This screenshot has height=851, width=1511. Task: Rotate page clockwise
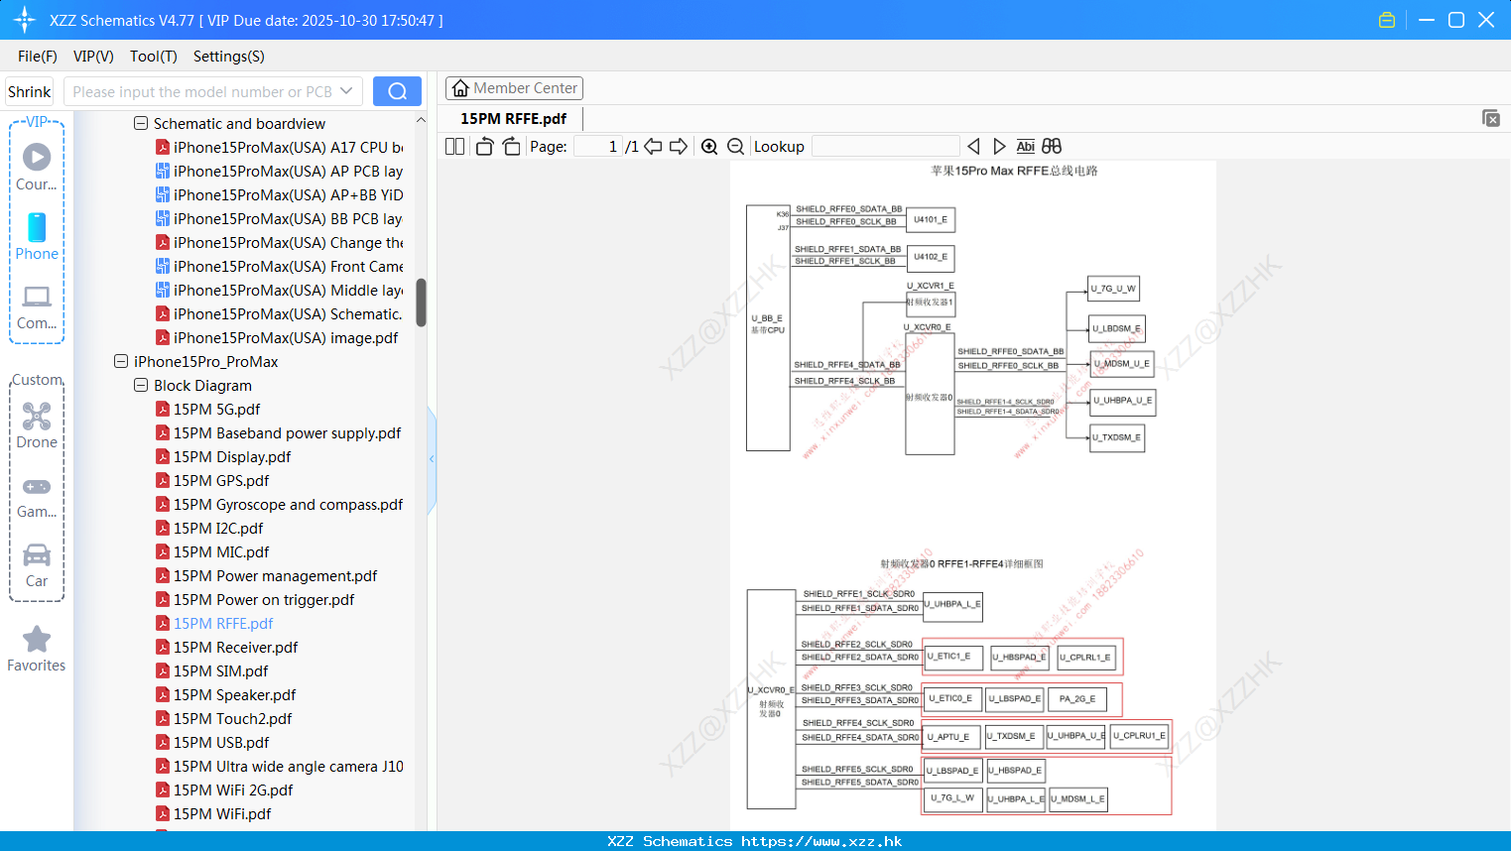tap(511, 147)
